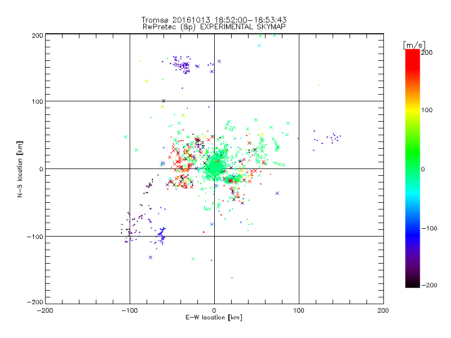Click the colorbar label '200' at top
The width and height of the screenshot is (451, 338).
427,52
